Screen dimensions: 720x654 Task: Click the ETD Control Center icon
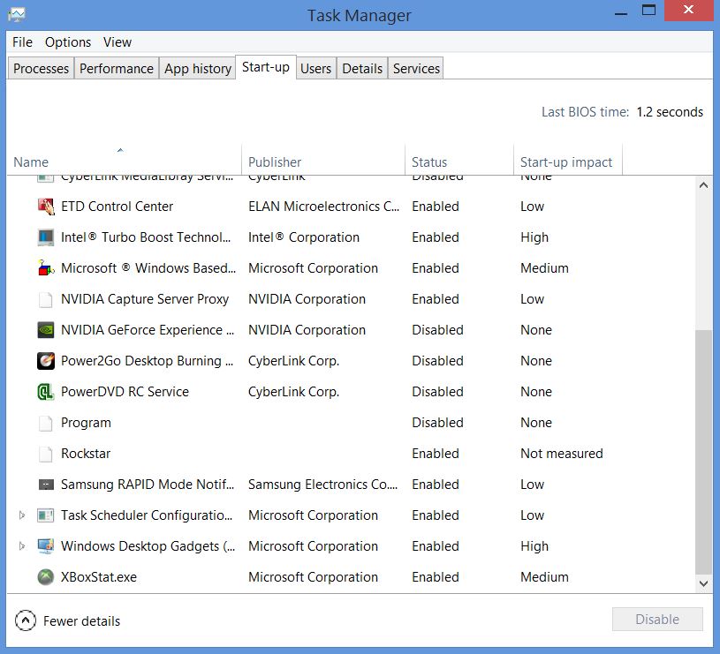coord(45,207)
